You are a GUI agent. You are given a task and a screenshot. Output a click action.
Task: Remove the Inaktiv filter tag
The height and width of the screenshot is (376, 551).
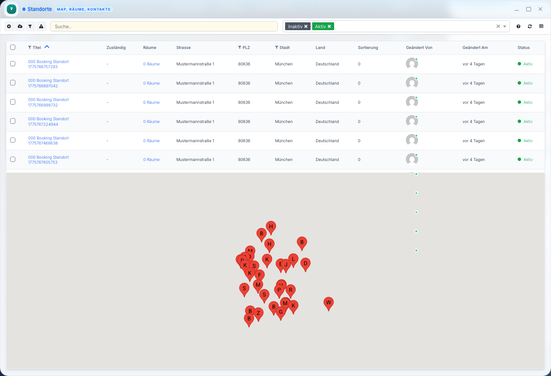coord(306,26)
